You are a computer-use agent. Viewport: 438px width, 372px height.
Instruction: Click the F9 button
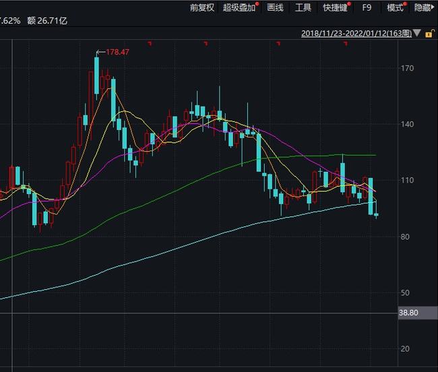[x=367, y=7]
